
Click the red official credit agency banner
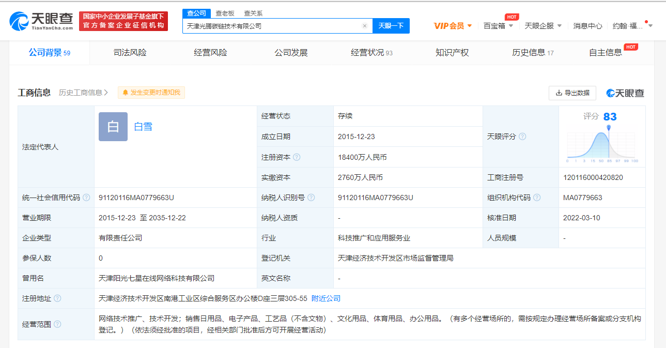point(123,21)
